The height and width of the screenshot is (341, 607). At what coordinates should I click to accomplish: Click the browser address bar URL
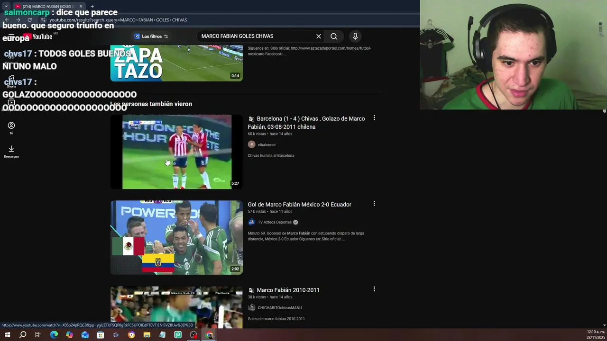pos(118,20)
